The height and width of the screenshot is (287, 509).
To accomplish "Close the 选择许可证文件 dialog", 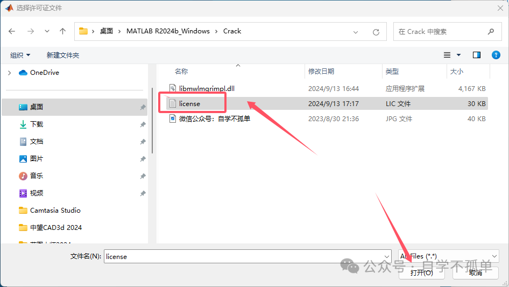I will pyautogui.click(x=500, y=8).
